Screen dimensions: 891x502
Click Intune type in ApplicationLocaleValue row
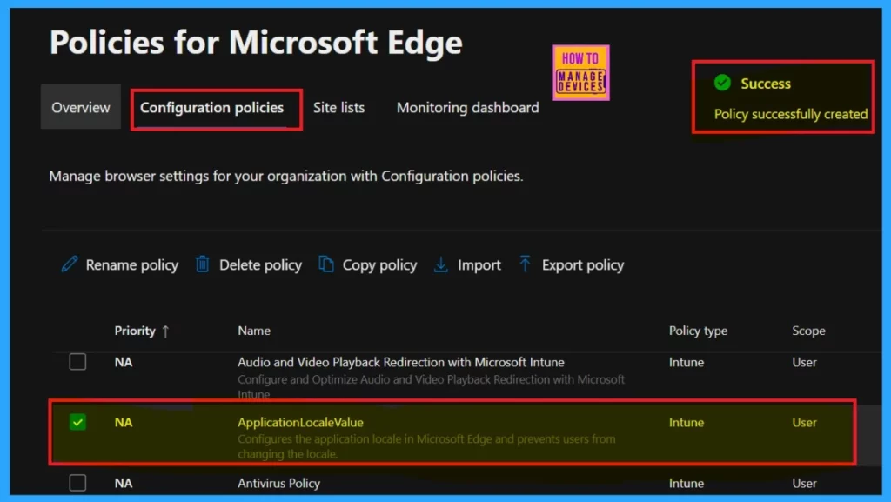click(x=687, y=422)
